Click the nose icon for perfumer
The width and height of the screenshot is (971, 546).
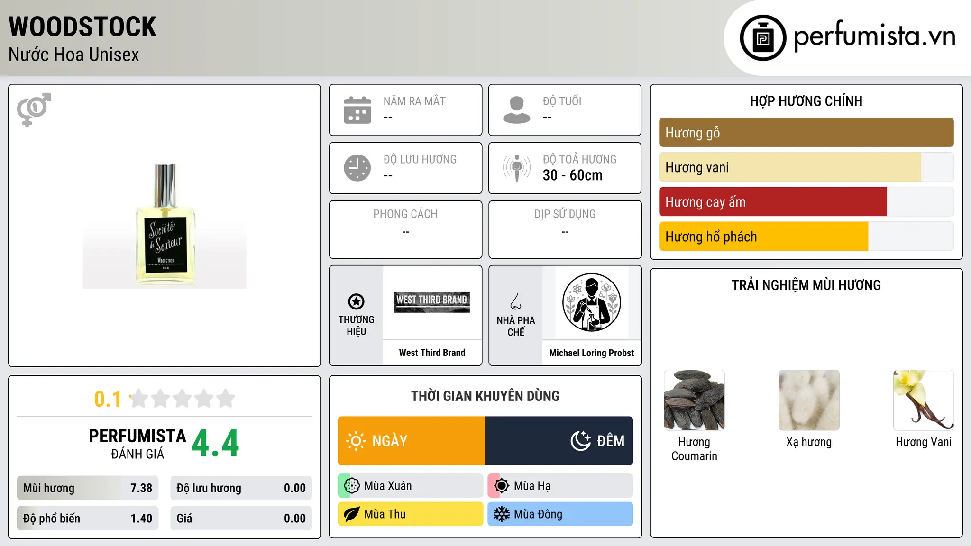click(516, 301)
